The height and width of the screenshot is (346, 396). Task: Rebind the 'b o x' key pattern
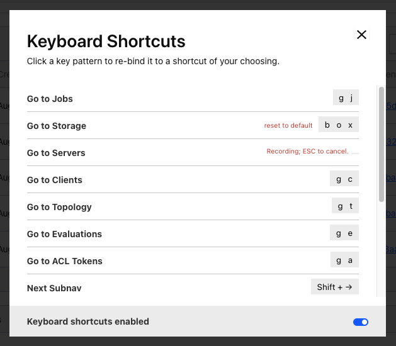click(338, 125)
